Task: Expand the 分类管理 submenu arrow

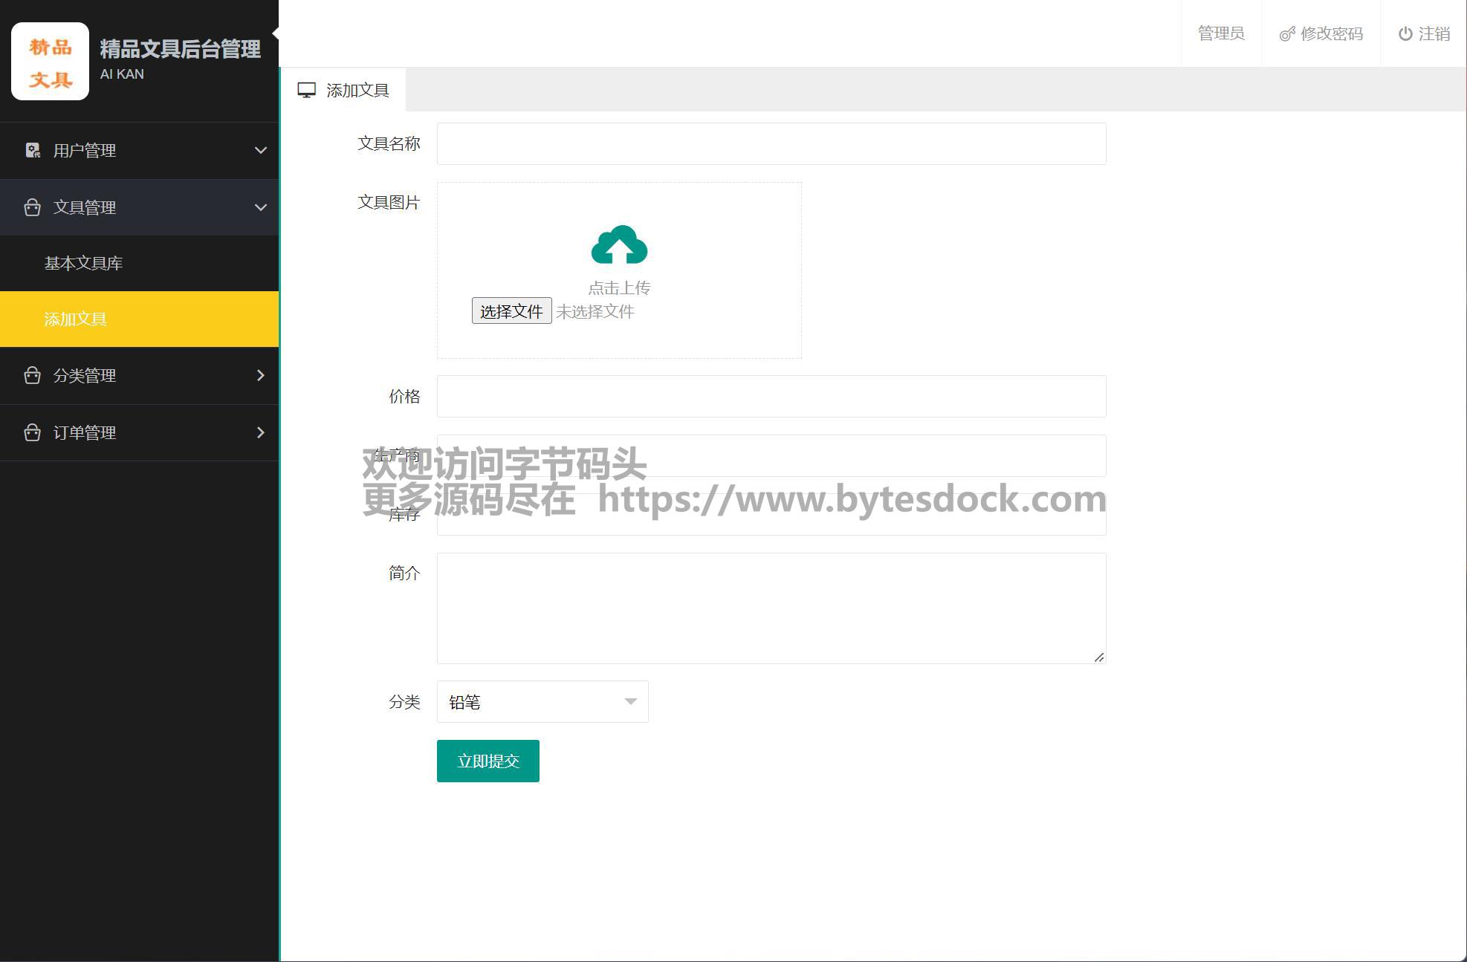Action: (x=260, y=375)
